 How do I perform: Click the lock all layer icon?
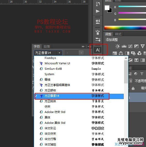(x=133, y=88)
